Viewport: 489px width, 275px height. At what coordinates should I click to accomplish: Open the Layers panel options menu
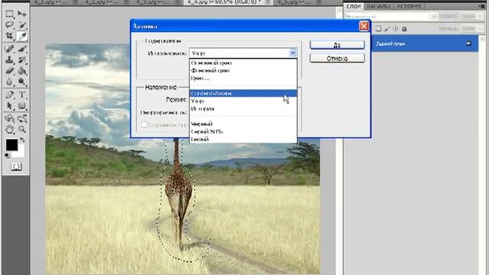(482, 6)
